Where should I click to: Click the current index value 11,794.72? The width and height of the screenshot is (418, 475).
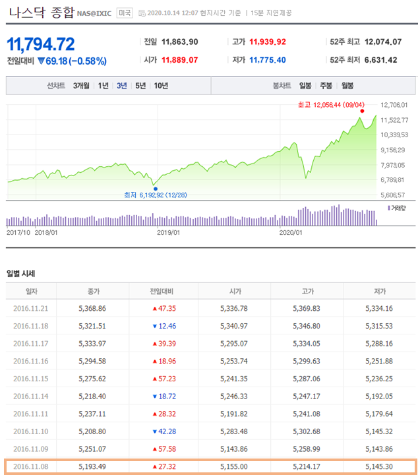41,44
